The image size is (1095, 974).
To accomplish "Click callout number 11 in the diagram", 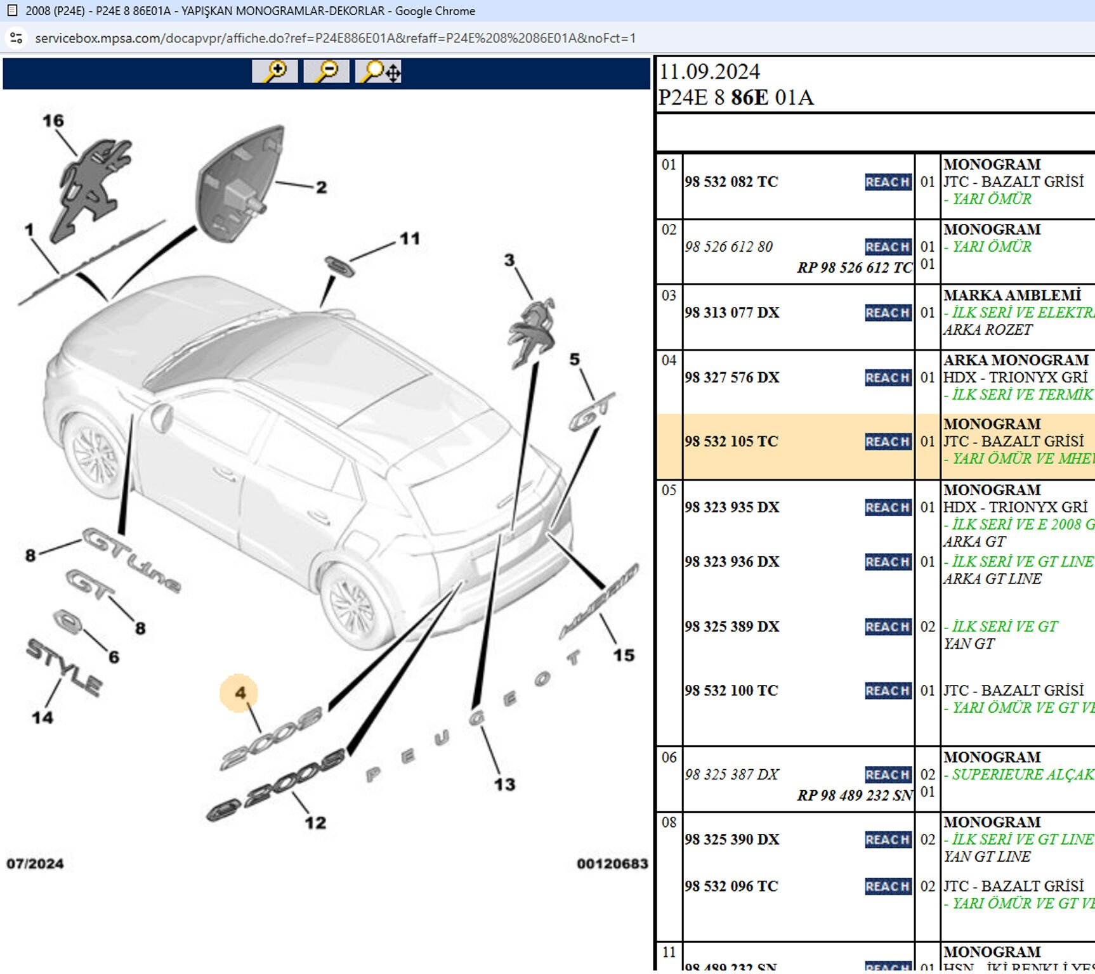I will point(410,238).
